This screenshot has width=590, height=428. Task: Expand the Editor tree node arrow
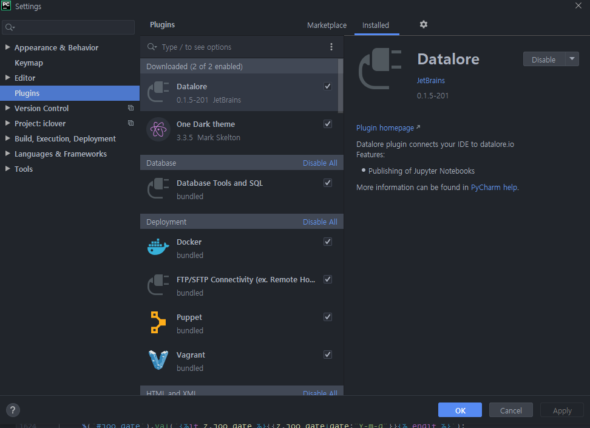point(7,78)
